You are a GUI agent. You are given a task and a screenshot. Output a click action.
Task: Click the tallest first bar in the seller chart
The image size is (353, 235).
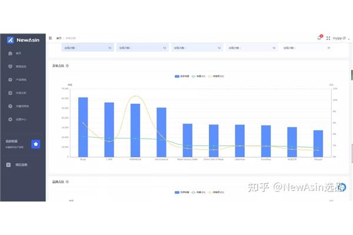83,127
